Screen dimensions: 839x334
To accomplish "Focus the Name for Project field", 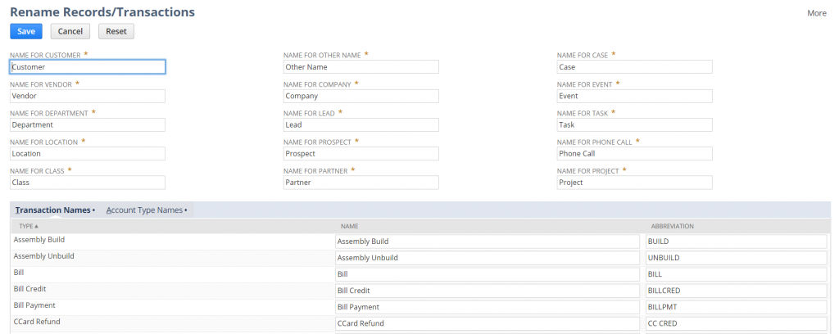I will pyautogui.click(x=635, y=183).
